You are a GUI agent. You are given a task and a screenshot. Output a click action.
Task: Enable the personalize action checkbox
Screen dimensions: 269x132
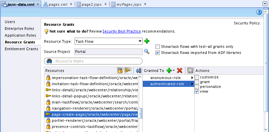(x=197, y=87)
